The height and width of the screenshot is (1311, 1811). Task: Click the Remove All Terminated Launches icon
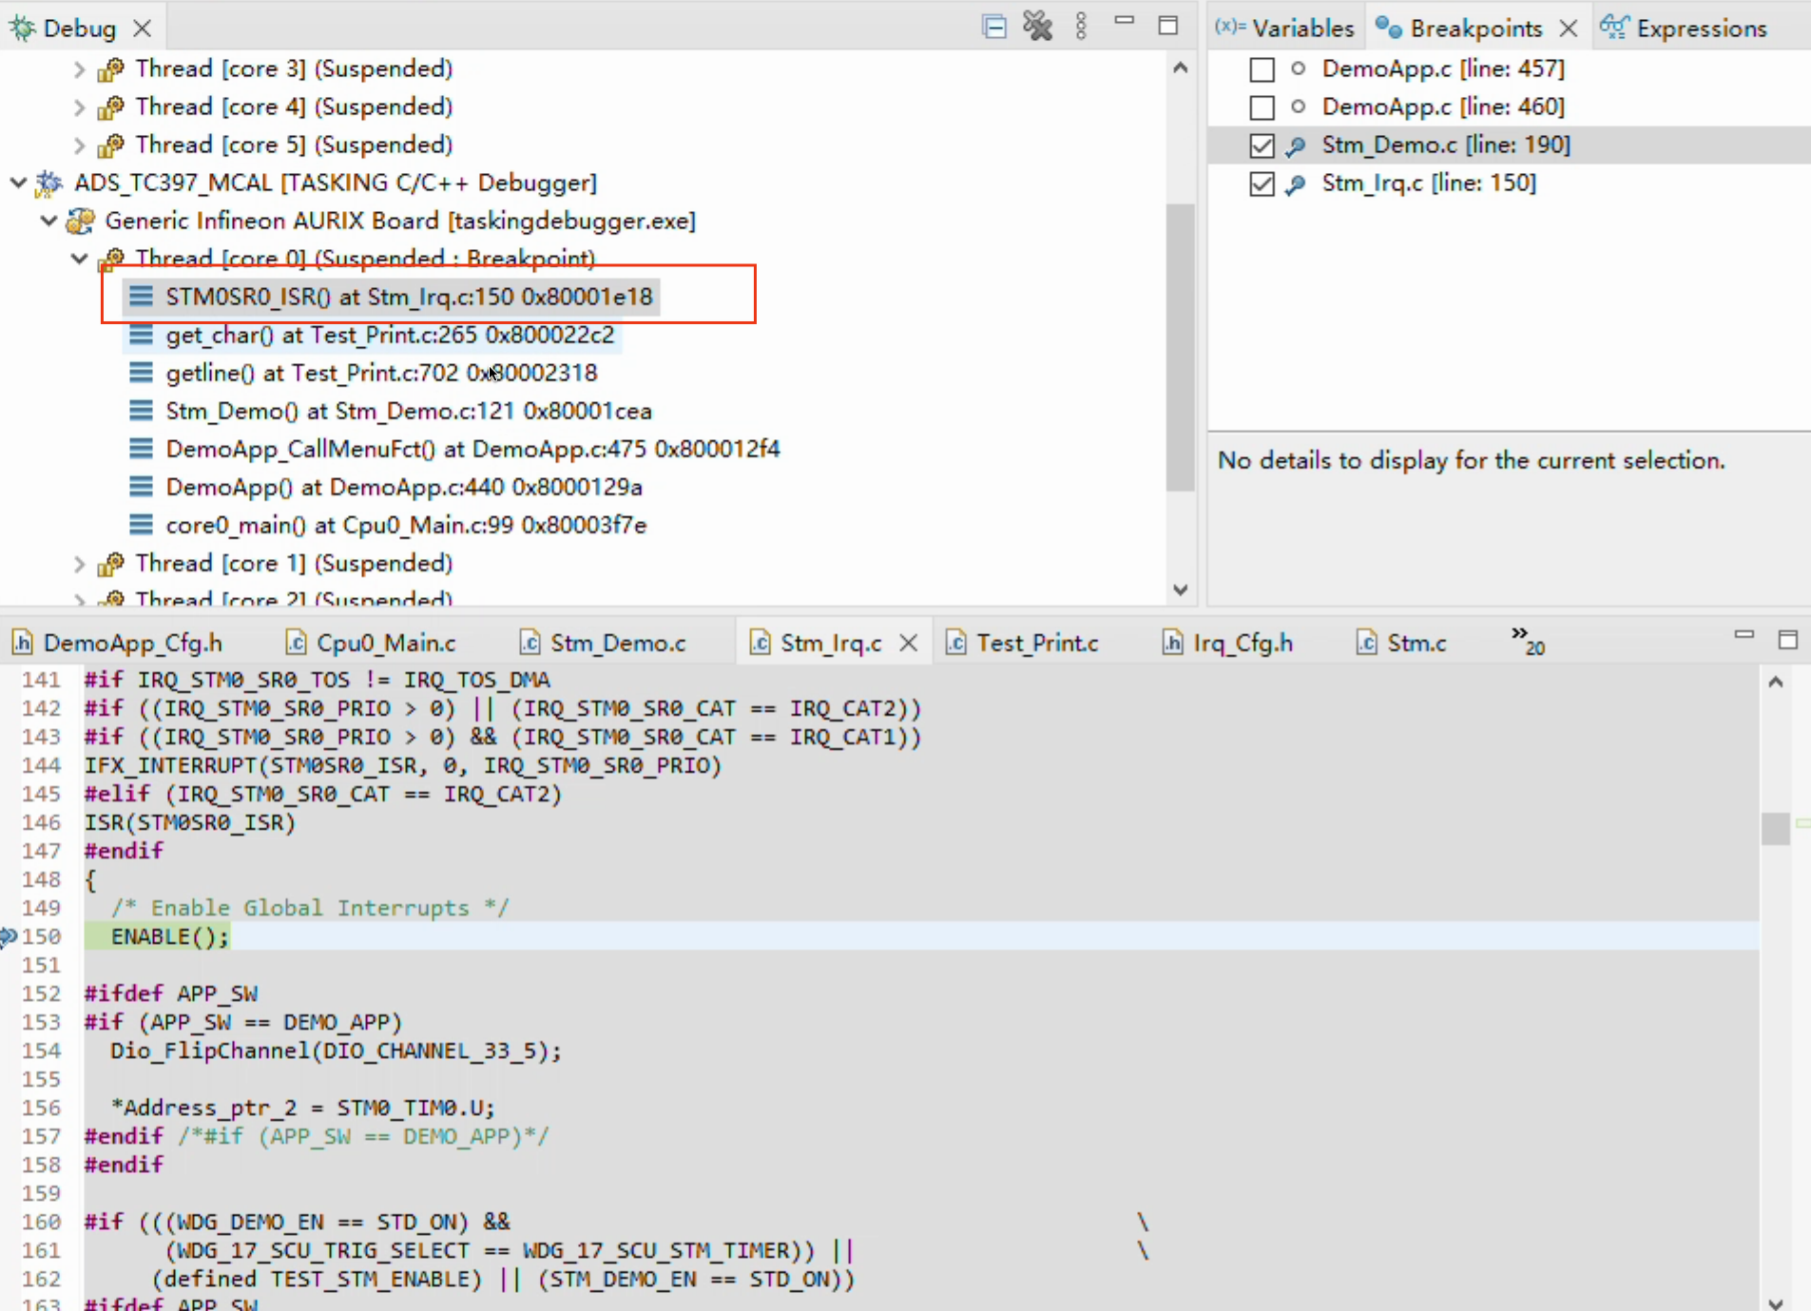click(1038, 26)
